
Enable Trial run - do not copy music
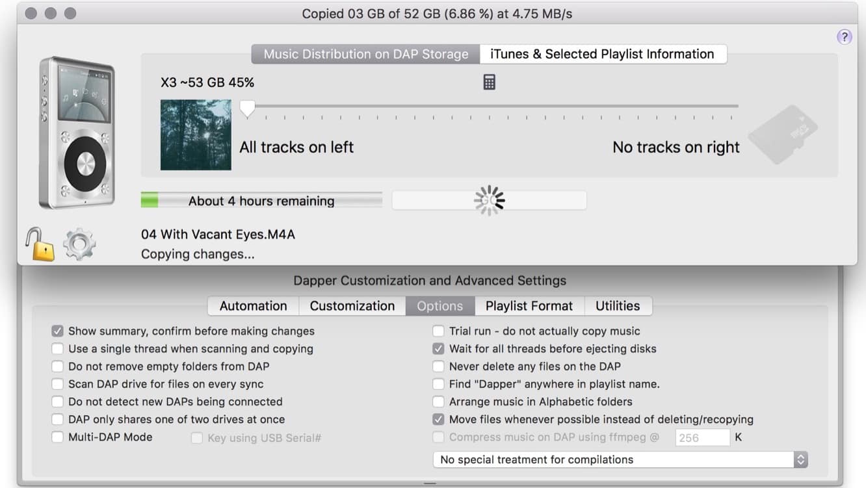coord(439,331)
